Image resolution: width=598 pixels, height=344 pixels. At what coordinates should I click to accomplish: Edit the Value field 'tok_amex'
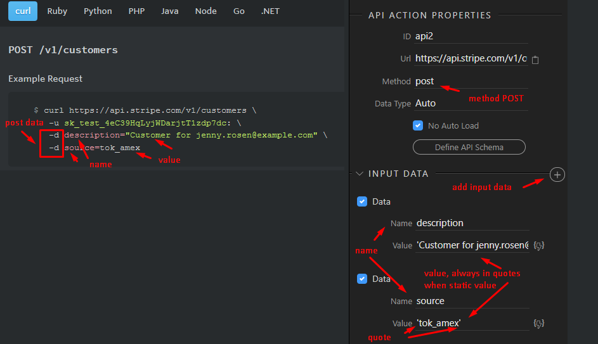point(472,324)
